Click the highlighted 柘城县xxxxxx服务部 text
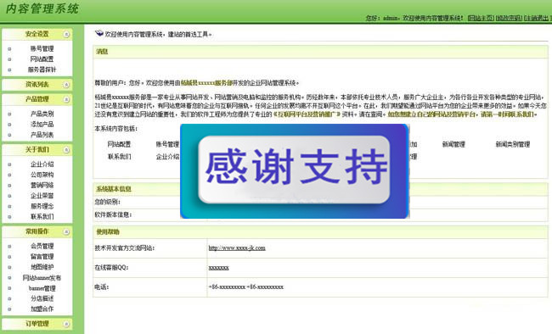The width and height of the screenshot is (552, 334). click(x=206, y=83)
